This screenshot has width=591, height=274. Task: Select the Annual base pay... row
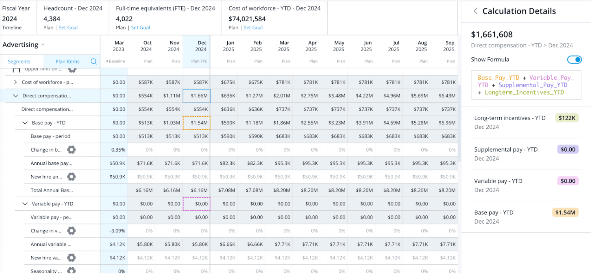[x=51, y=163]
